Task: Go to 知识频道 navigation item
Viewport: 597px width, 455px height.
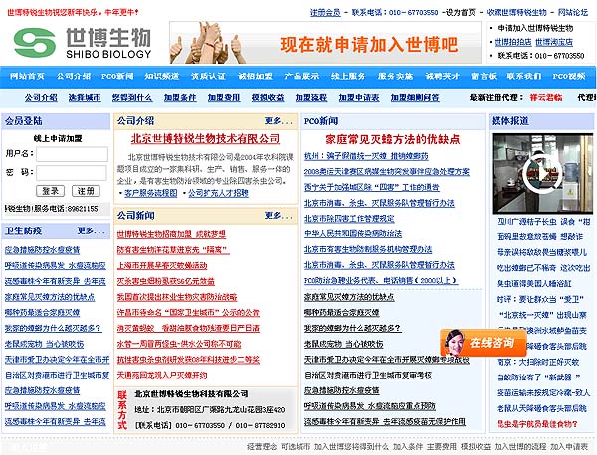Action: point(162,76)
